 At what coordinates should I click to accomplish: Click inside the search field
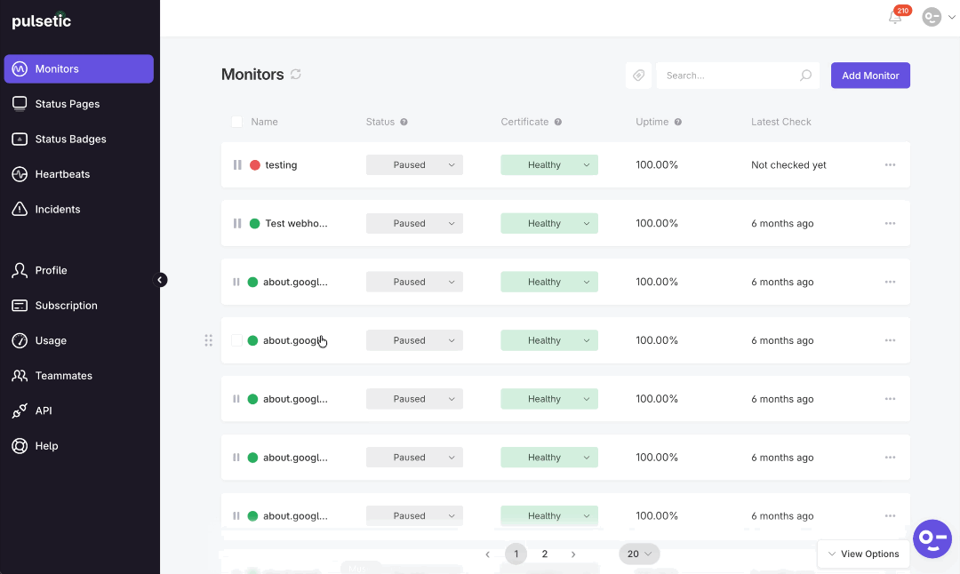click(729, 75)
